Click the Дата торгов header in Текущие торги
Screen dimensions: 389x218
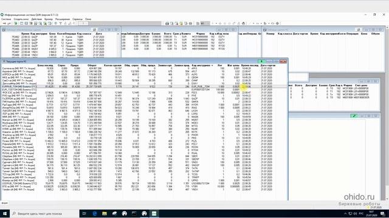coord(268,65)
